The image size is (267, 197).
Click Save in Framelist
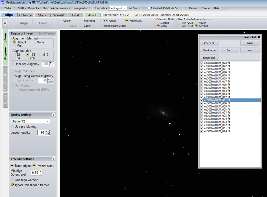[x=250, y=43]
